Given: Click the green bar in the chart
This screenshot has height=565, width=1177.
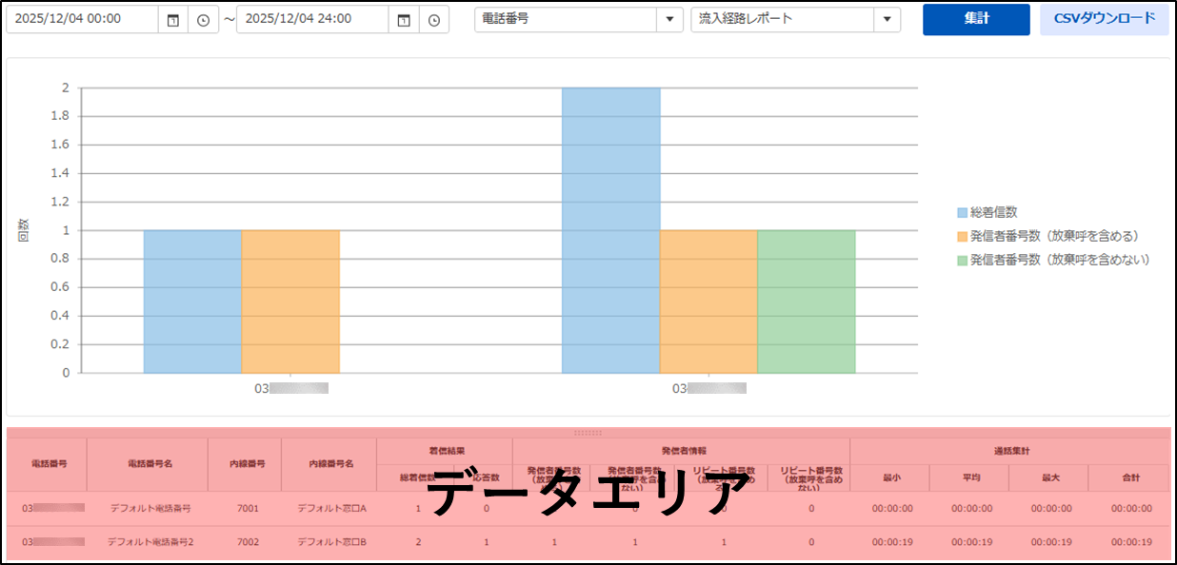Looking at the screenshot, I should (806, 302).
